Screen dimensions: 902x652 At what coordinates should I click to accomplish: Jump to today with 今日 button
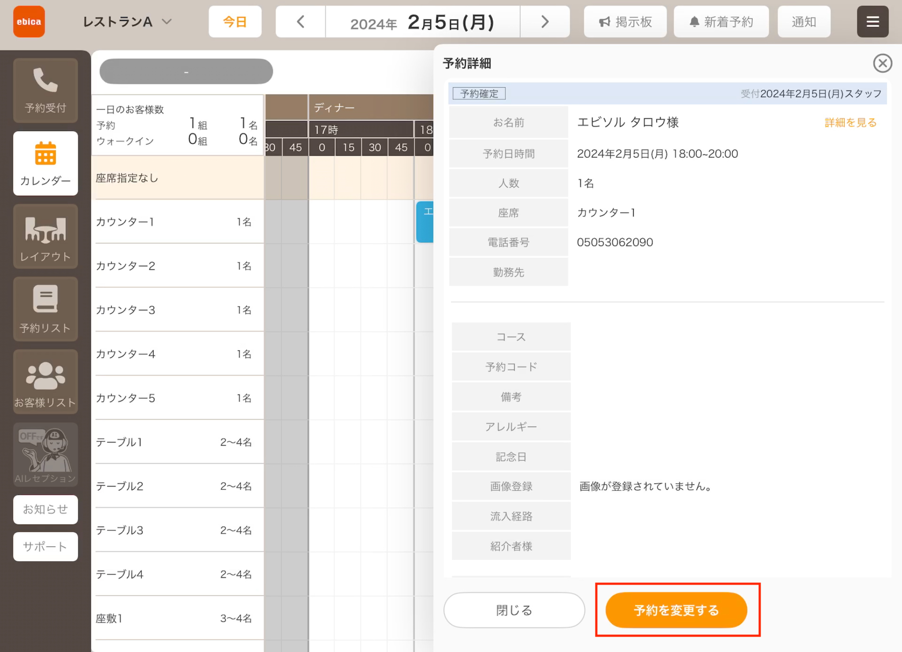point(235,22)
